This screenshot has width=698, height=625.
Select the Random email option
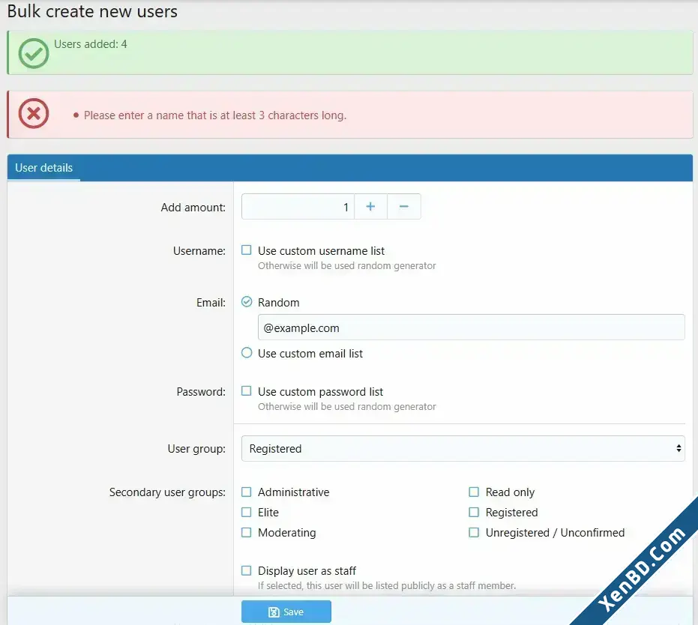click(x=246, y=302)
